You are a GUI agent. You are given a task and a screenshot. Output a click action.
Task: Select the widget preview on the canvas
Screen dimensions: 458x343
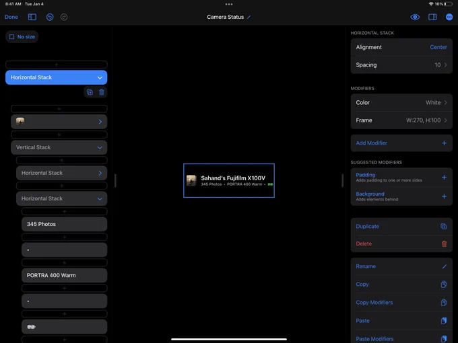coord(229,180)
